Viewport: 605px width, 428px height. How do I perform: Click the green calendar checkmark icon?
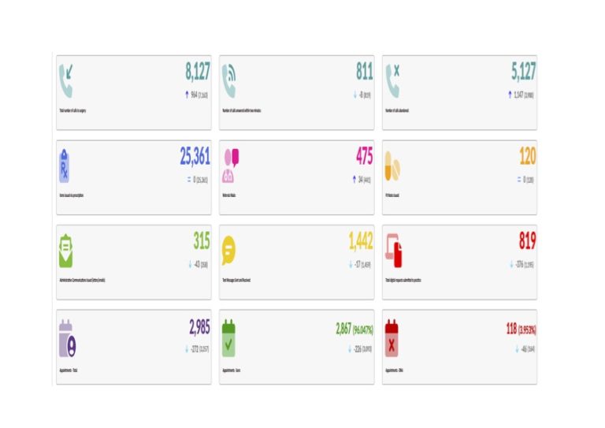229,337
